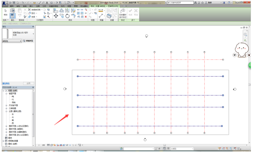Screen dimensions: 253x155
Task: Select the Trim/Extend to Corner tool
Action: (73, 16)
